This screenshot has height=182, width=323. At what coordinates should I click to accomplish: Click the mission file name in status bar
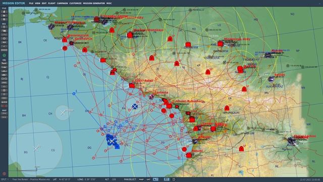[31, 179]
